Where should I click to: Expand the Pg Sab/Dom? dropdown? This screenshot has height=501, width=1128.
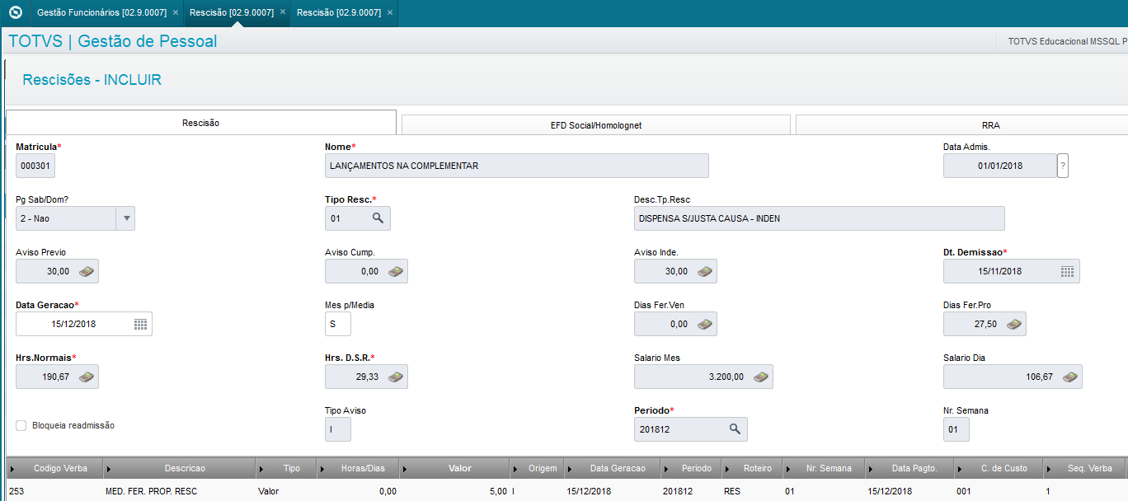click(126, 218)
